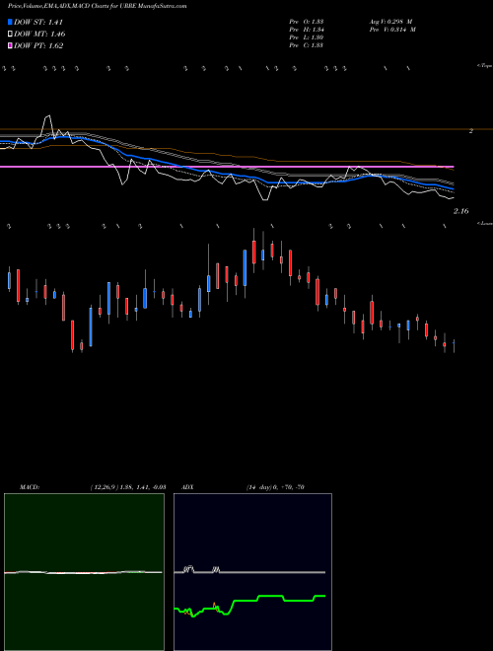Click the magenta DOW PT legend swatch

[11, 46]
